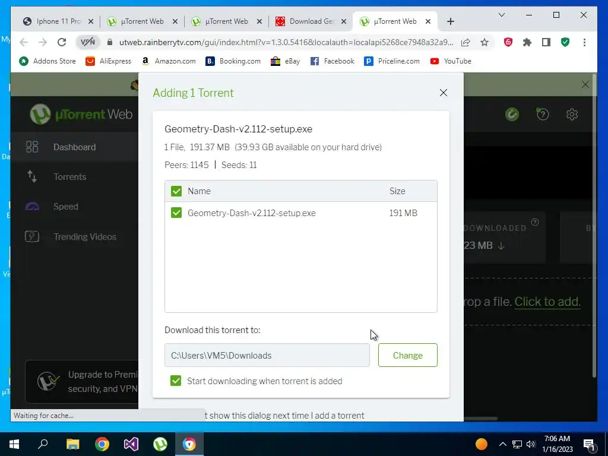The width and height of the screenshot is (608, 456).
Task: Click the download path input field
Action: click(x=267, y=355)
